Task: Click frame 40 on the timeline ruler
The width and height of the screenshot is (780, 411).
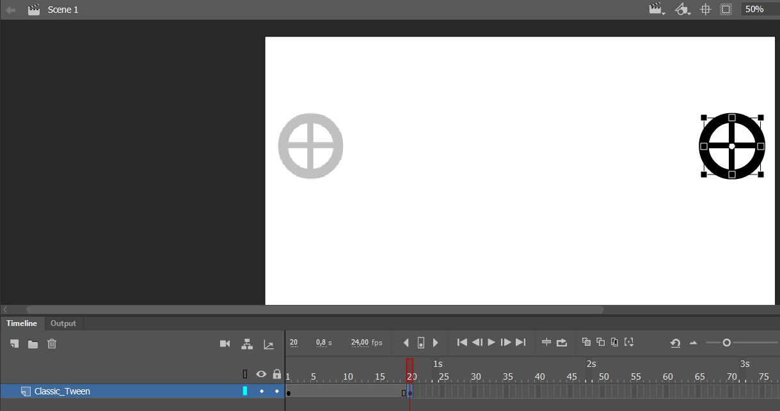Action: tap(539, 376)
